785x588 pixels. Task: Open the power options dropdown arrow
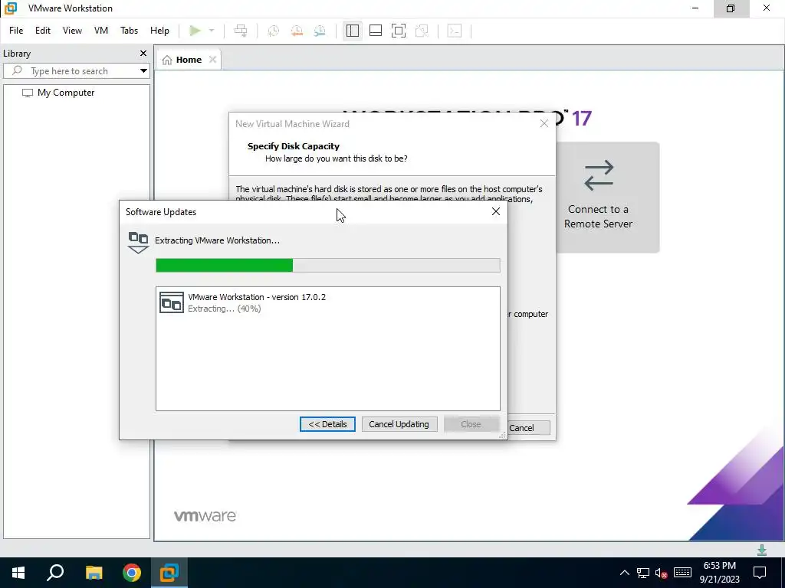coord(212,31)
